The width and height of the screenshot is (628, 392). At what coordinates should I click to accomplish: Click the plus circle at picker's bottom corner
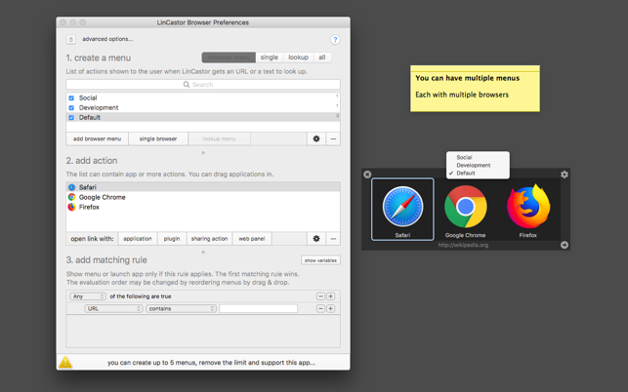point(565,245)
